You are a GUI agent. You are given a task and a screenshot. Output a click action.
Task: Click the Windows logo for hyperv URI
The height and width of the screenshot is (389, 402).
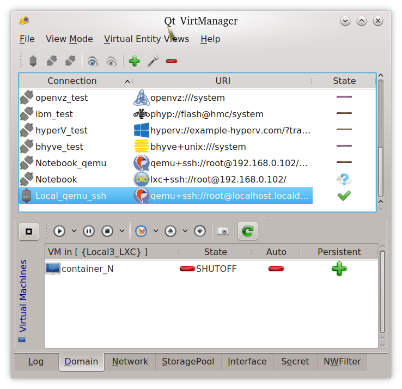point(141,130)
